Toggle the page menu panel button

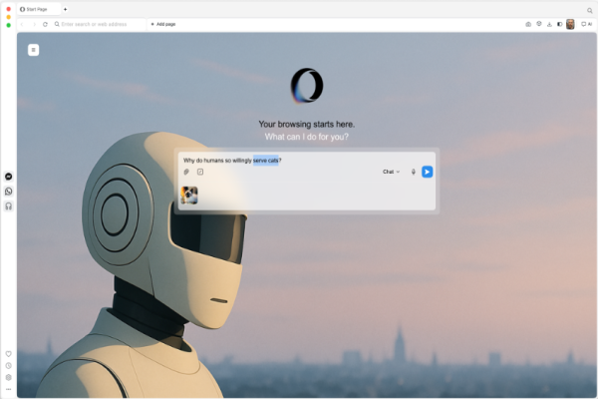point(34,50)
